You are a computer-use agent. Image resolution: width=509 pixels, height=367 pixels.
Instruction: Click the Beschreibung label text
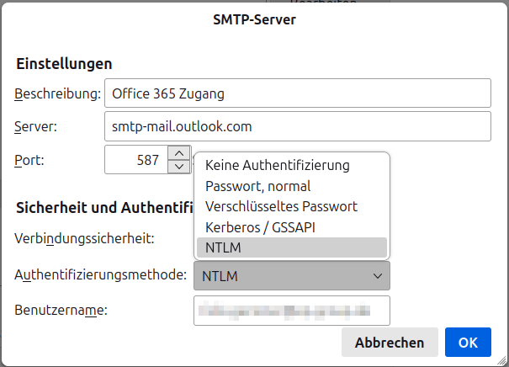(x=57, y=93)
